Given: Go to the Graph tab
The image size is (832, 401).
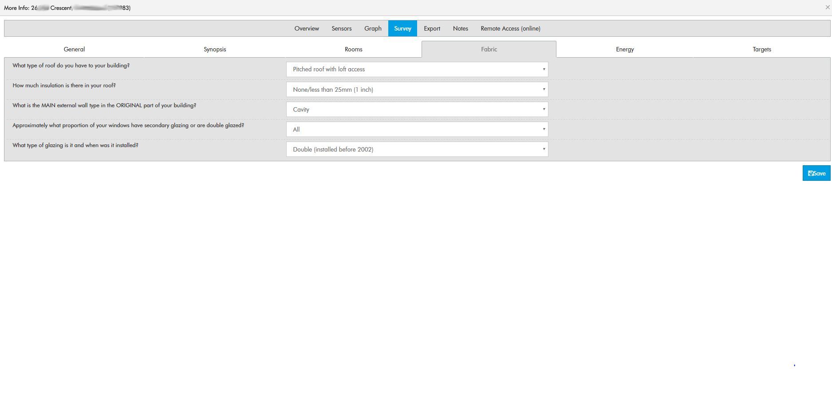Looking at the screenshot, I should coord(373,28).
